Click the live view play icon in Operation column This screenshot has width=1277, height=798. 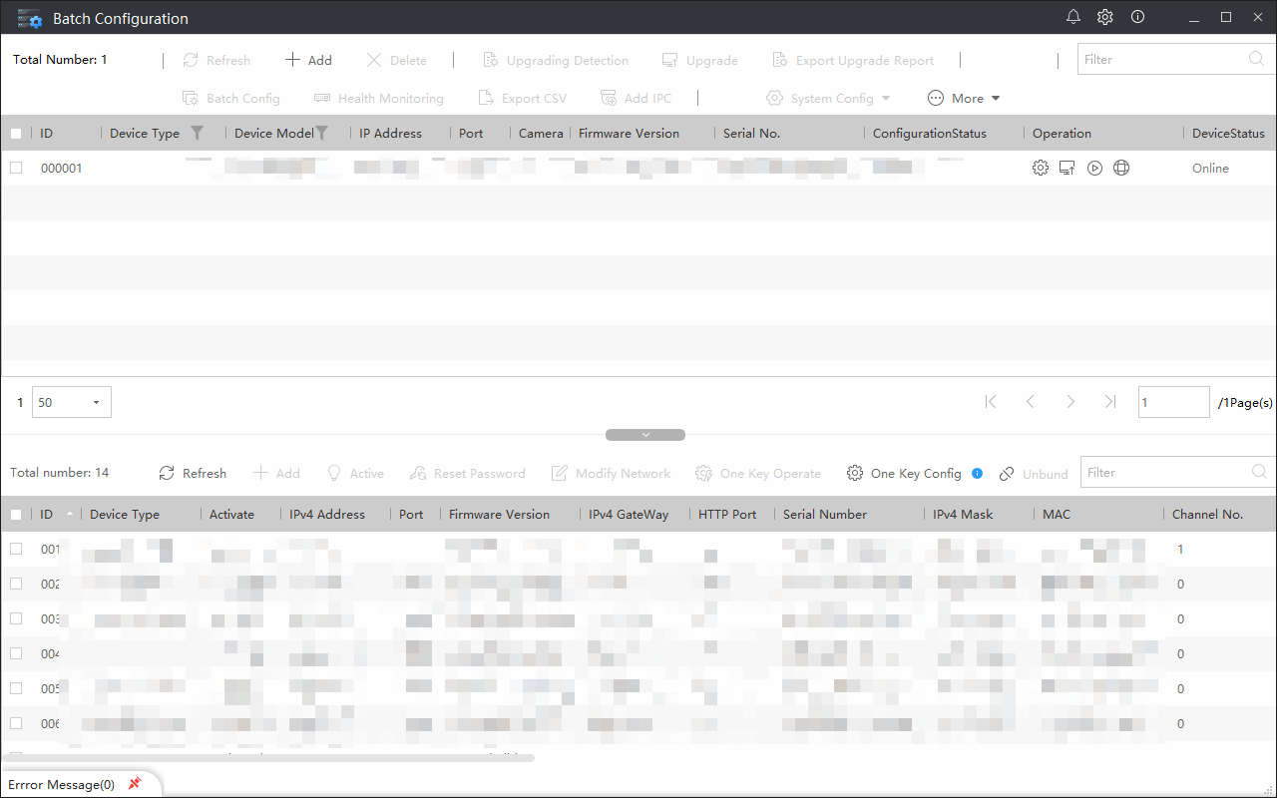(1094, 169)
